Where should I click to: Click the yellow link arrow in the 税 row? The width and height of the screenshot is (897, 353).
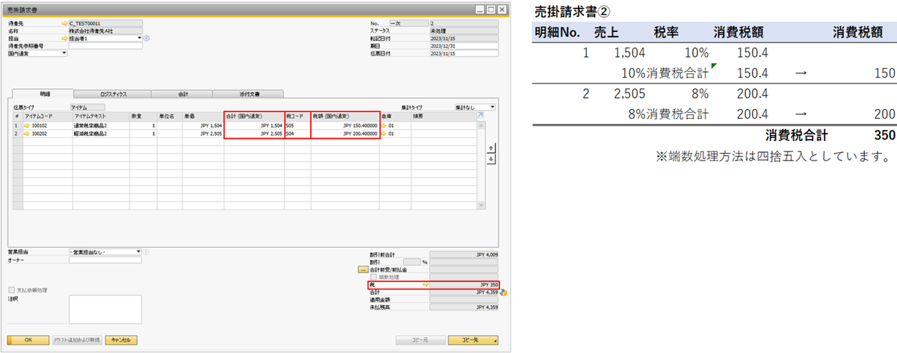point(427,285)
